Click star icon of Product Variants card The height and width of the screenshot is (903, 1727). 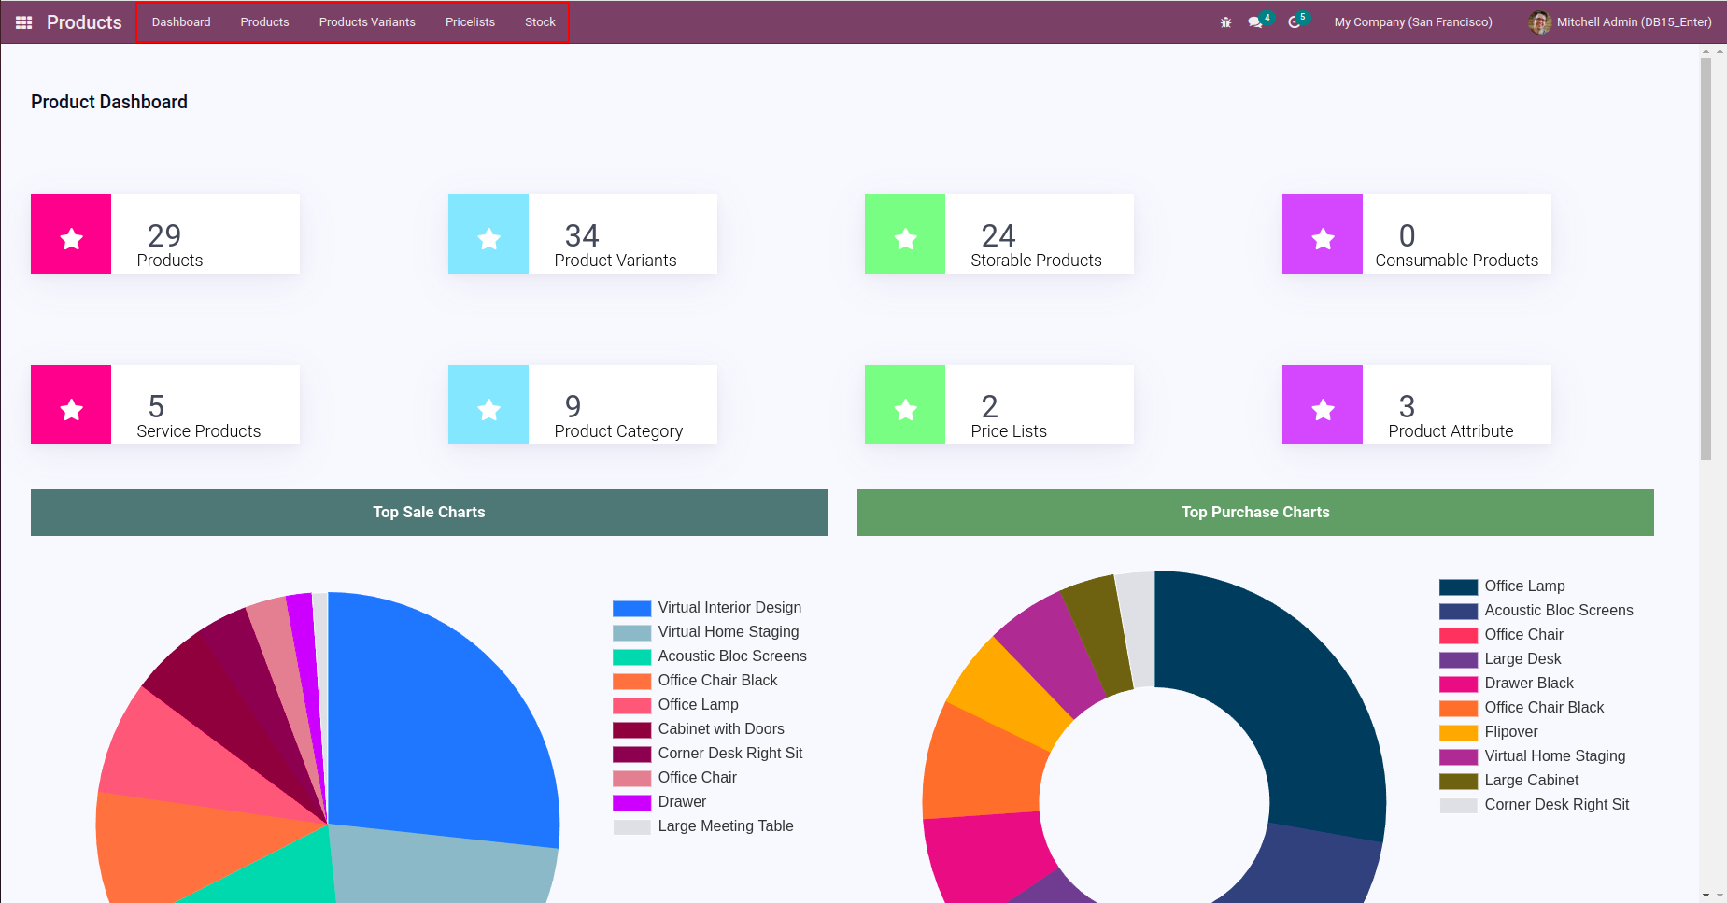[488, 239]
